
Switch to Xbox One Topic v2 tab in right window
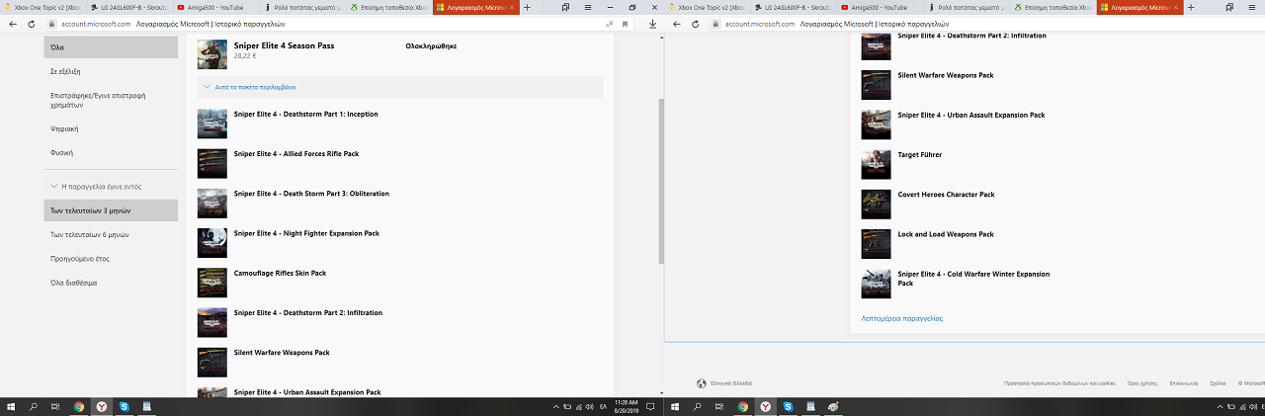[706, 7]
